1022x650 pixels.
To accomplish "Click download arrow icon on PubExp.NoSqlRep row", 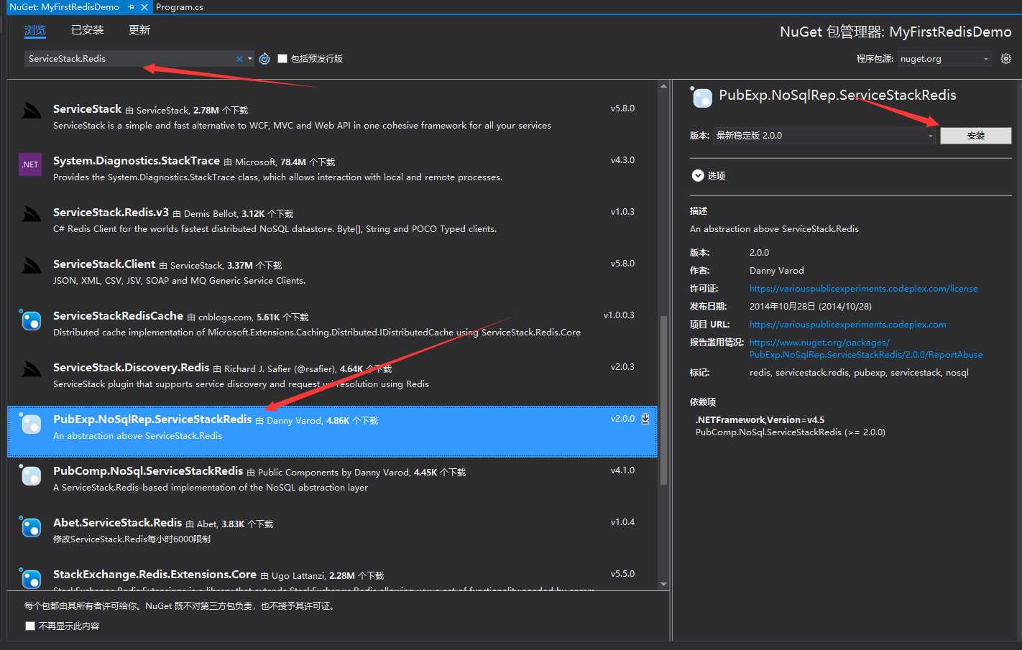I will (645, 419).
